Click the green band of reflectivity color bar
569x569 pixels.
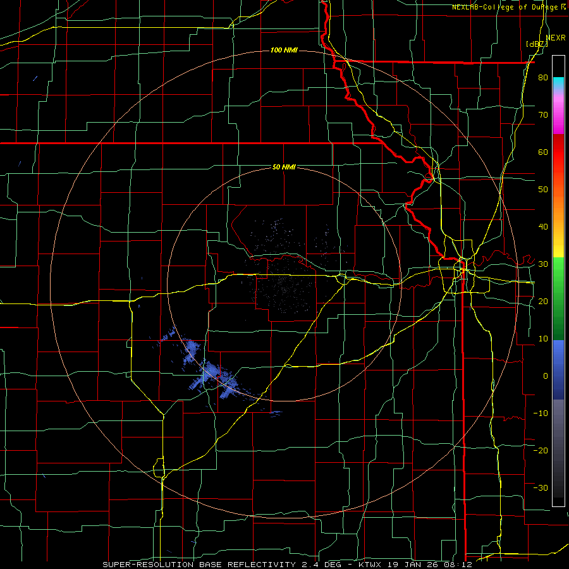pyautogui.click(x=558, y=298)
